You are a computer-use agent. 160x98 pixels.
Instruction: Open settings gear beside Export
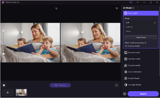[125, 94]
